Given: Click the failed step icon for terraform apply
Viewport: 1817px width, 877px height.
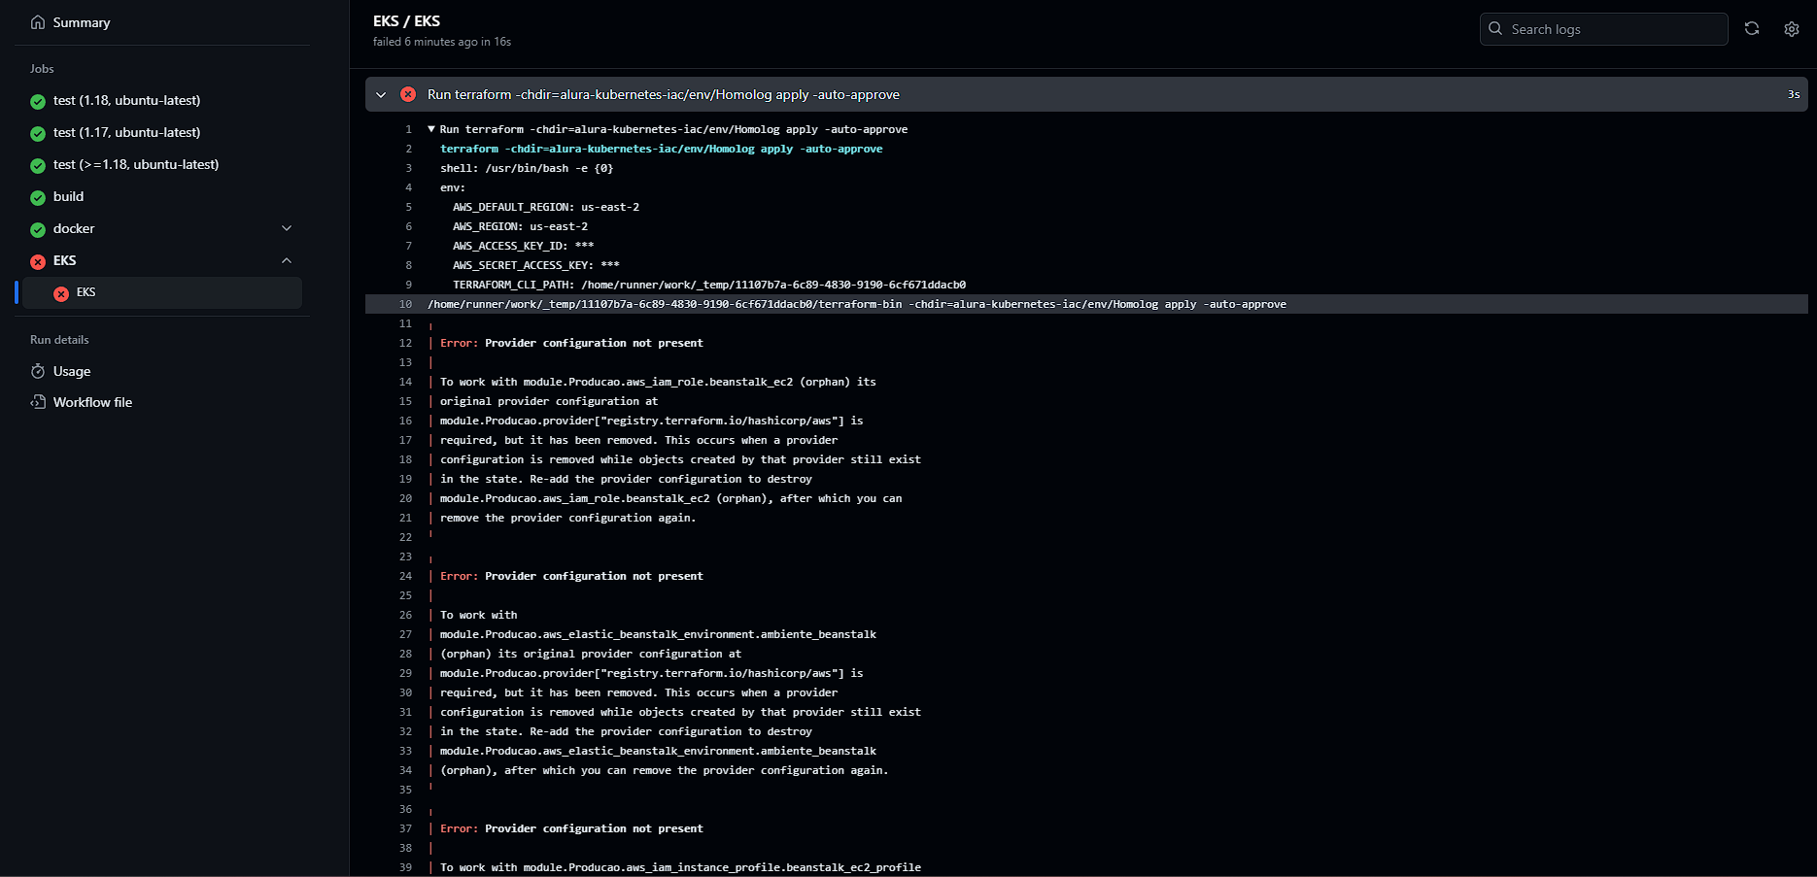Looking at the screenshot, I should click(x=408, y=94).
